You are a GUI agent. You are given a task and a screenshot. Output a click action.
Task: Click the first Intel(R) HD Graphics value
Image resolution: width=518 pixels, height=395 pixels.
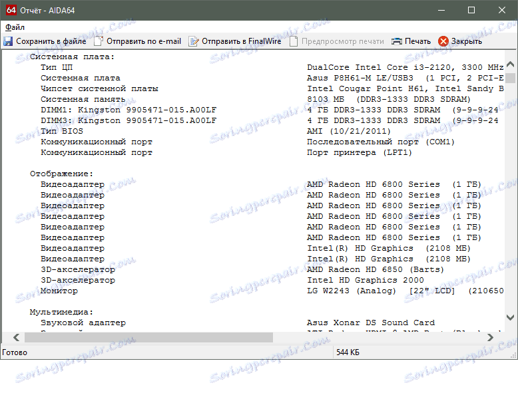389,248
